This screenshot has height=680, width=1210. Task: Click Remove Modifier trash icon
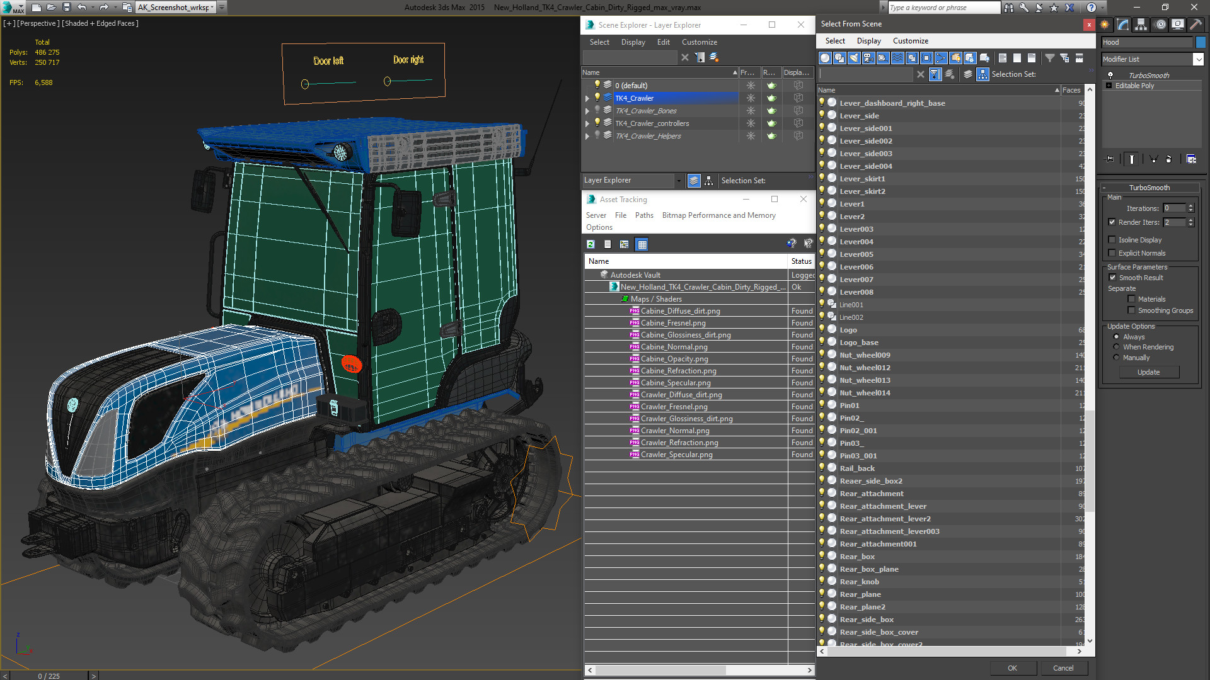pyautogui.click(x=1169, y=159)
